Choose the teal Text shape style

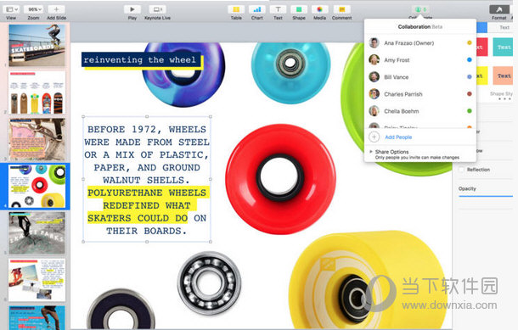click(x=504, y=48)
